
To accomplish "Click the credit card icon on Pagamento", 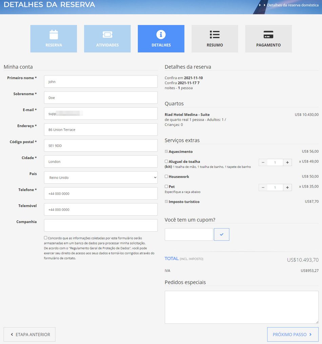I will 268,35.
